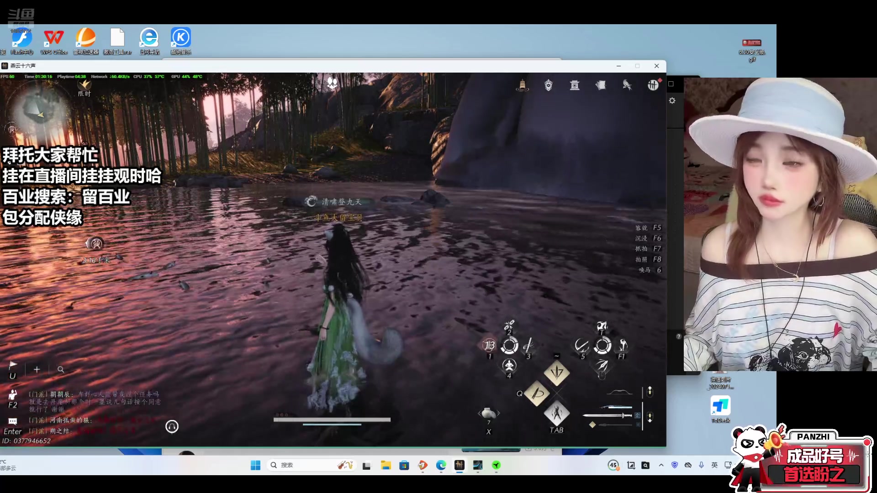The width and height of the screenshot is (877, 493).
Task: Open the gif file on desktop top right
Action: click(x=752, y=50)
